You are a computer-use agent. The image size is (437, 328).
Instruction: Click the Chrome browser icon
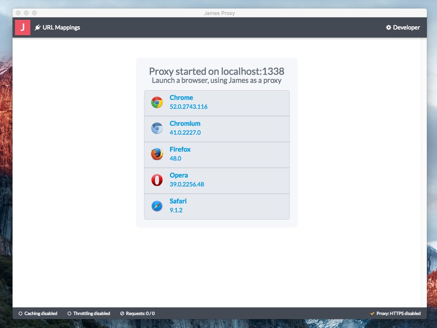157,103
